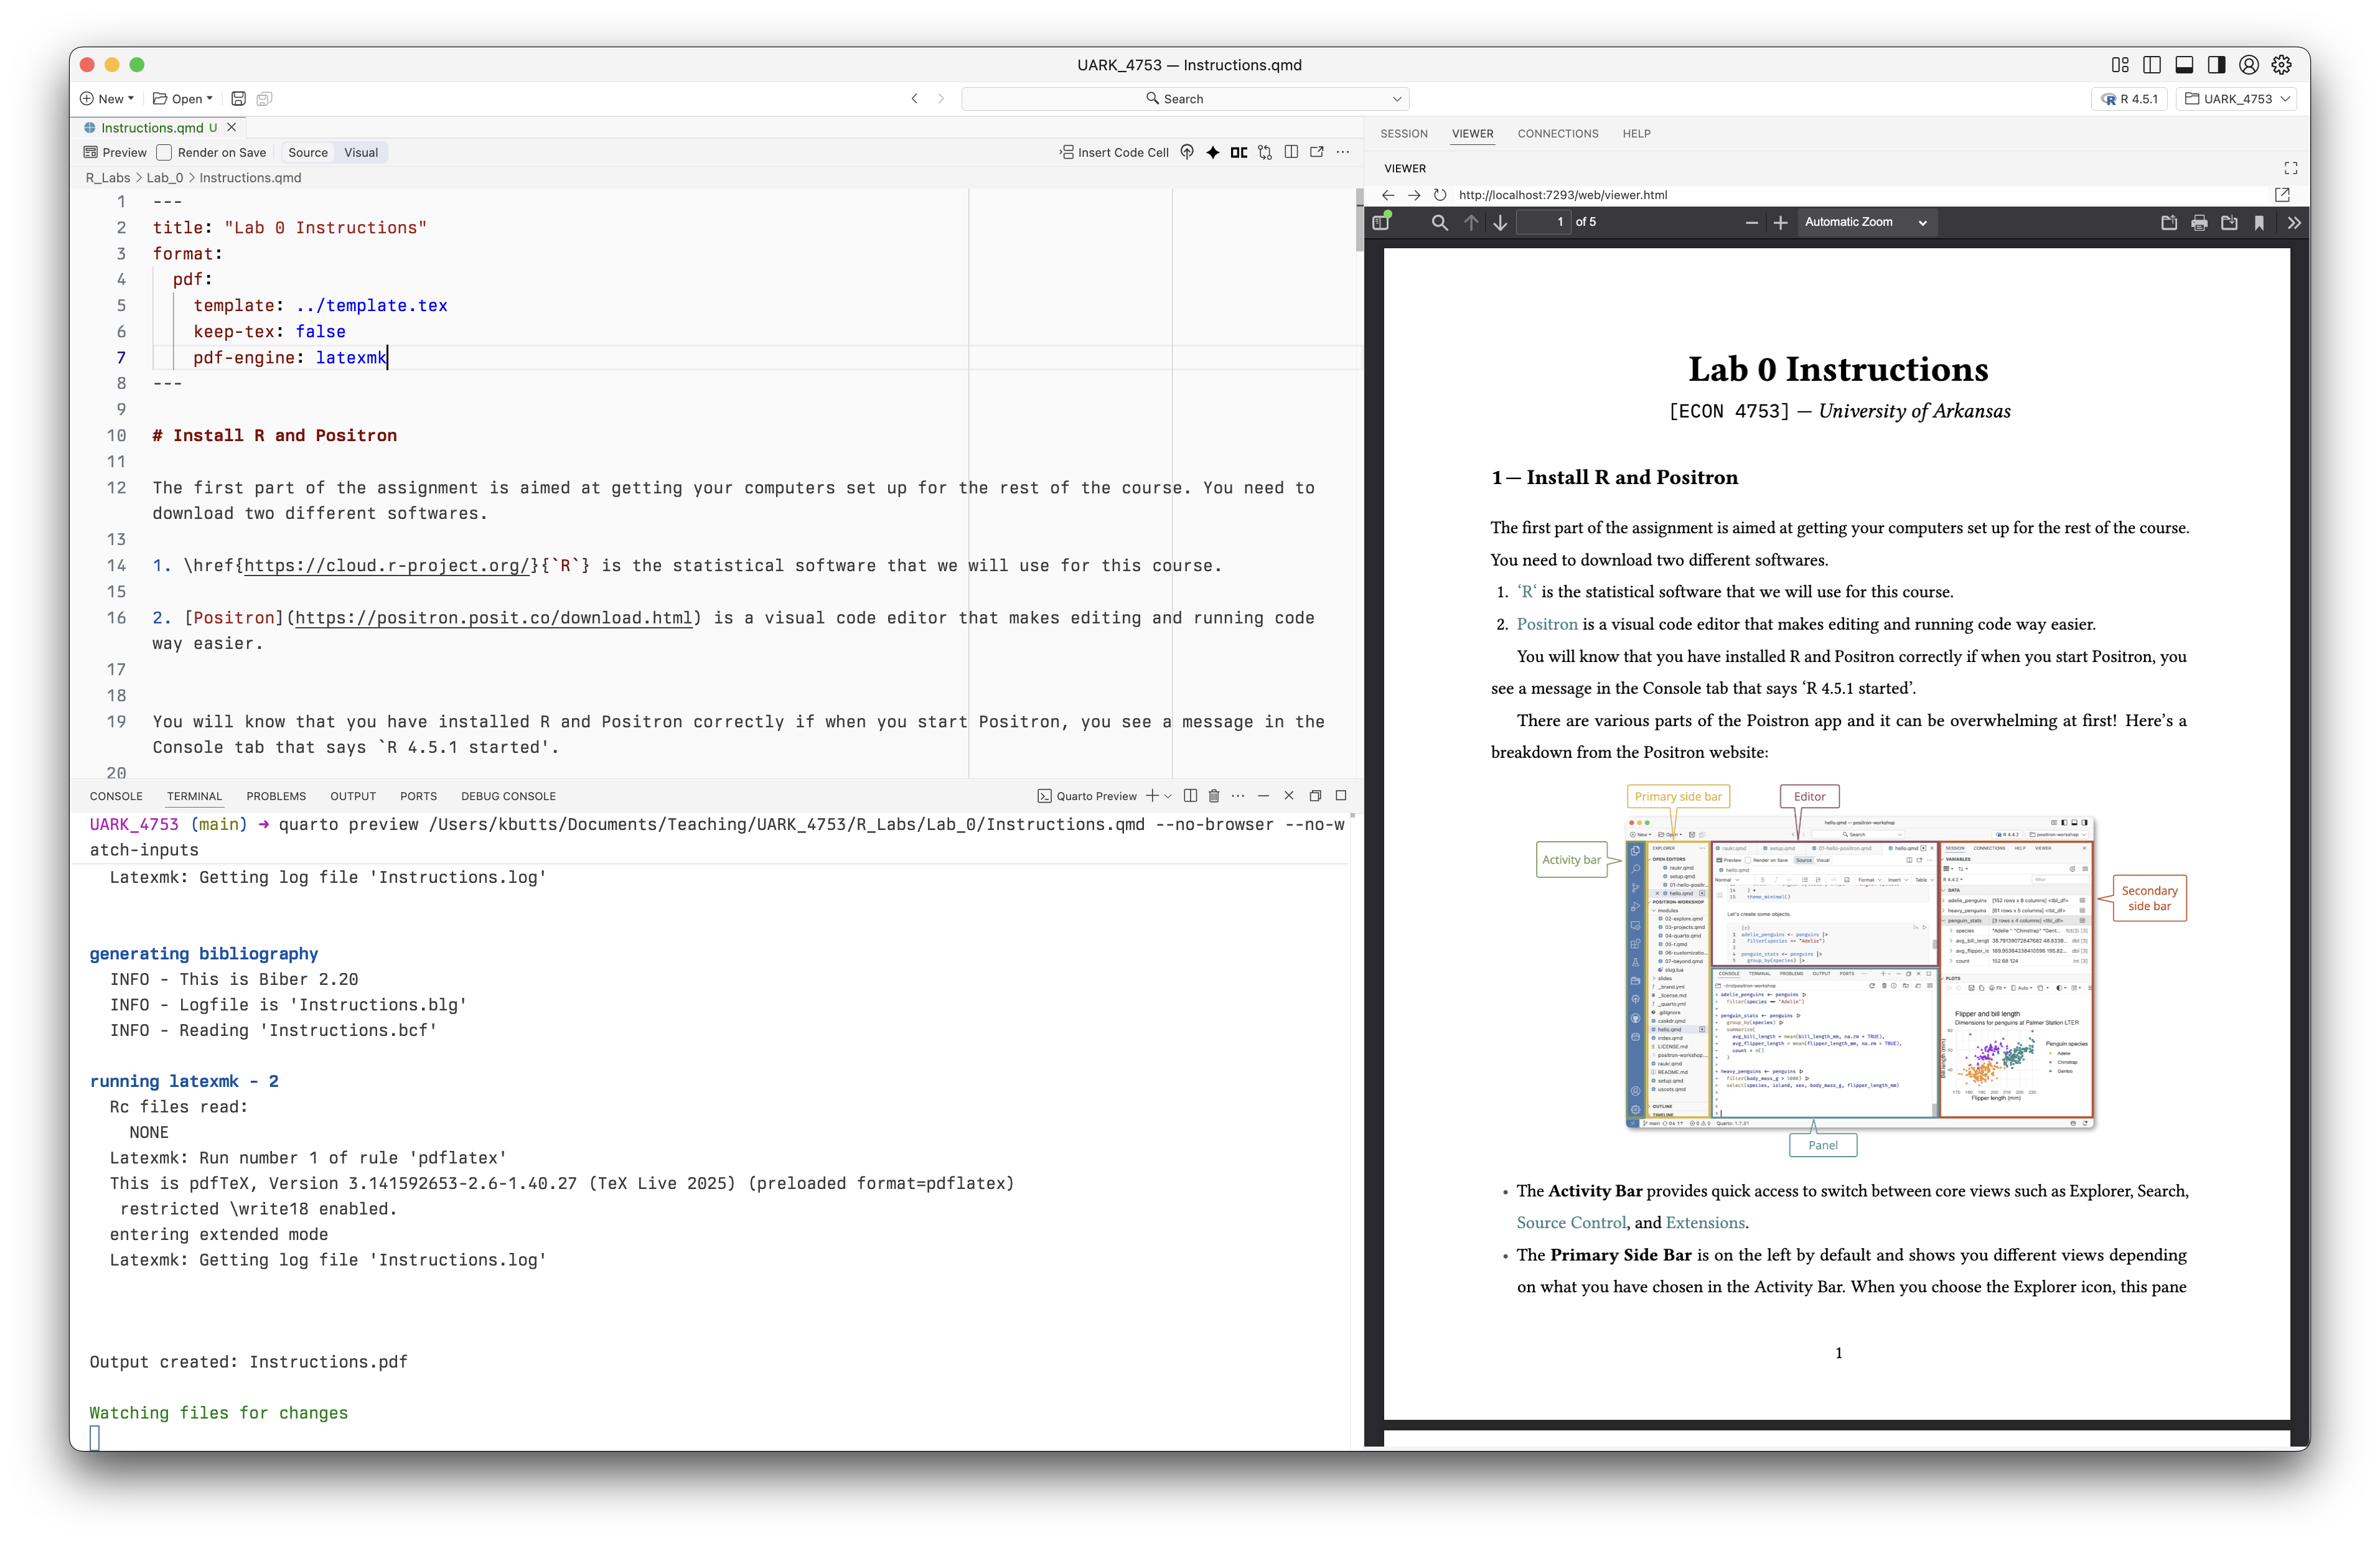The image size is (2380, 1543).
Task: Click Source Control link in PDF preview
Action: [x=1571, y=1222]
